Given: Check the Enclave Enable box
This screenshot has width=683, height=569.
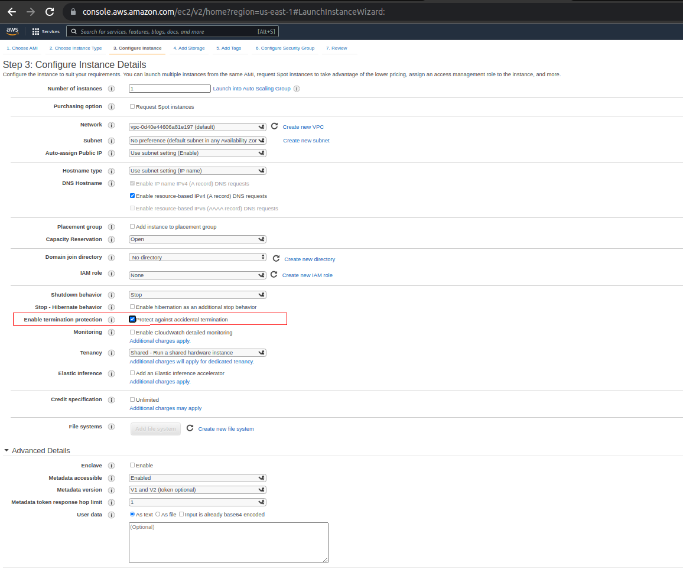Looking at the screenshot, I should point(132,465).
